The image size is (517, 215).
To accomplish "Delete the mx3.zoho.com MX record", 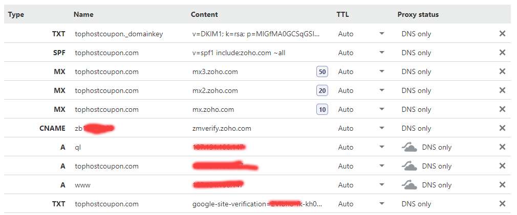I will click(502, 71).
